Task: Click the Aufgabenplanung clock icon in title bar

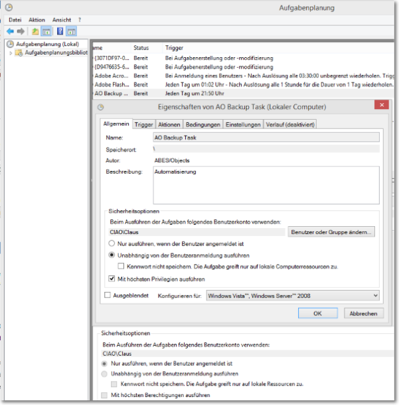Action: point(9,7)
